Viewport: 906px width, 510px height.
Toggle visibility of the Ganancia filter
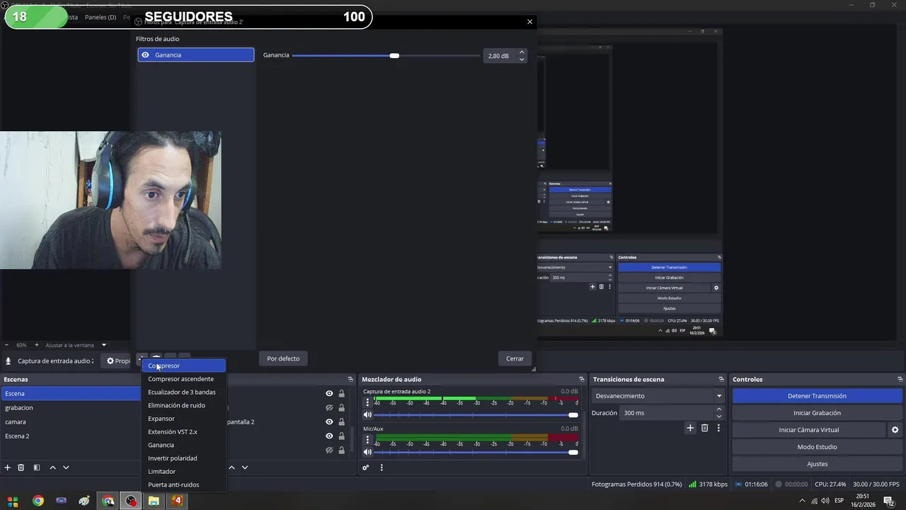(145, 55)
